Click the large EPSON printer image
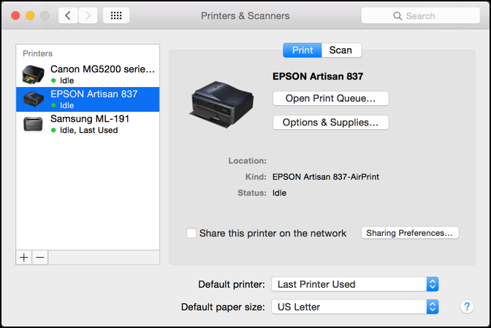The width and height of the screenshot is (491, 328). 221,104
